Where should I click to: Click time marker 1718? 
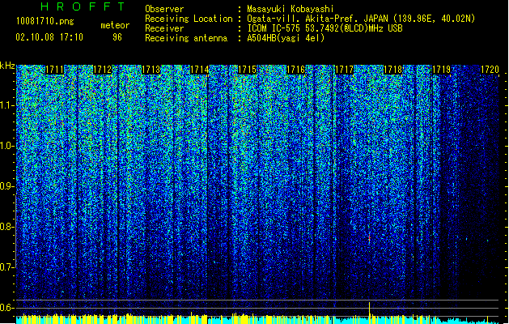[x=392, y=70]
